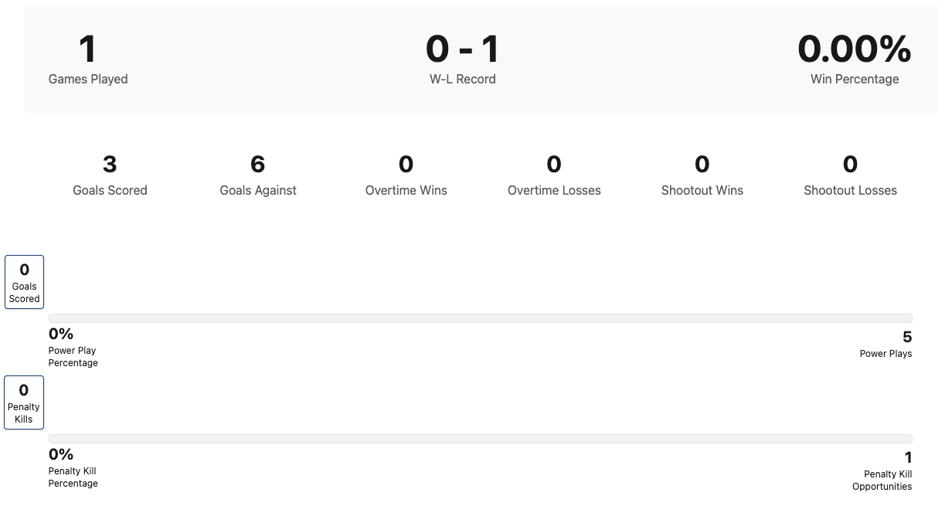Select the 0.00% win percentage figure
The width and height of the screenshot is (945, 506).
[x=854, y=49]
